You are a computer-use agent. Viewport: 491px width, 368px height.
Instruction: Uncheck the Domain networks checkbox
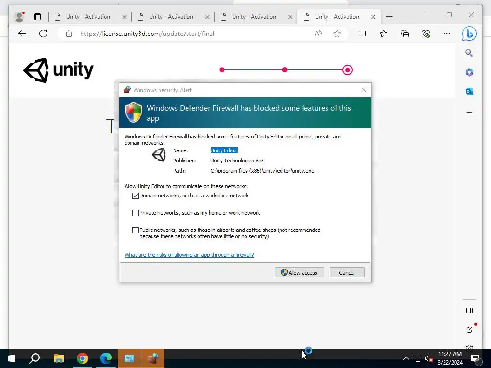(135, 195)
